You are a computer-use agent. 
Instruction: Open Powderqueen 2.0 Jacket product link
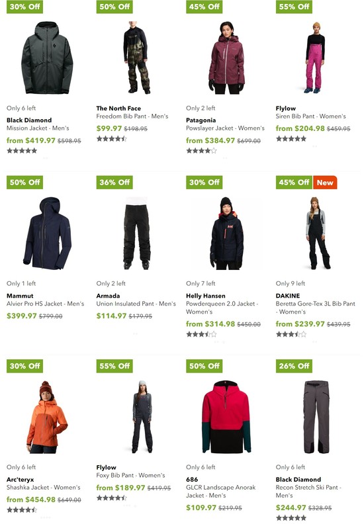click(222, 308)
